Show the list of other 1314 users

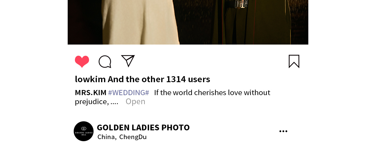click(x=188, y=79)
